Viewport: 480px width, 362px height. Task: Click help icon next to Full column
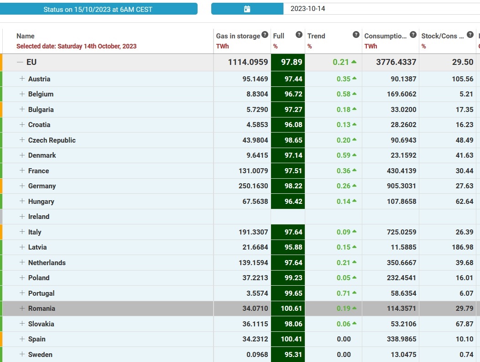click(x=299, y=35)
